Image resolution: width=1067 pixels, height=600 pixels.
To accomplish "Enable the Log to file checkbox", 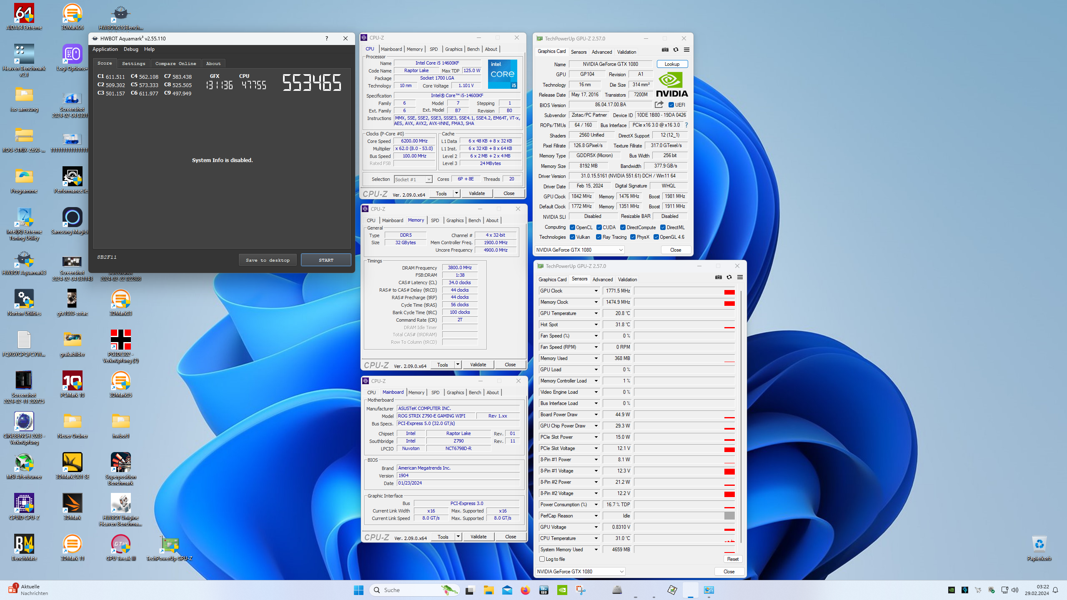I will click(x=542, y=559).
